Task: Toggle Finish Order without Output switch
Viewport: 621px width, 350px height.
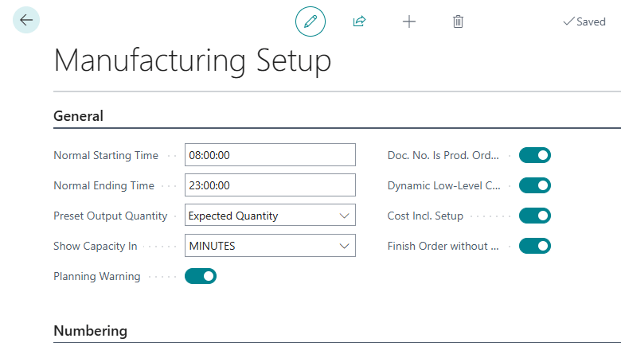Action: point(534,246)
